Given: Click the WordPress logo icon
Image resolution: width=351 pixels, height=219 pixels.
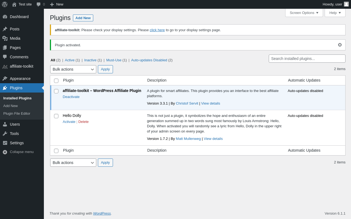Looking at the screenshot, I should 5,4.
